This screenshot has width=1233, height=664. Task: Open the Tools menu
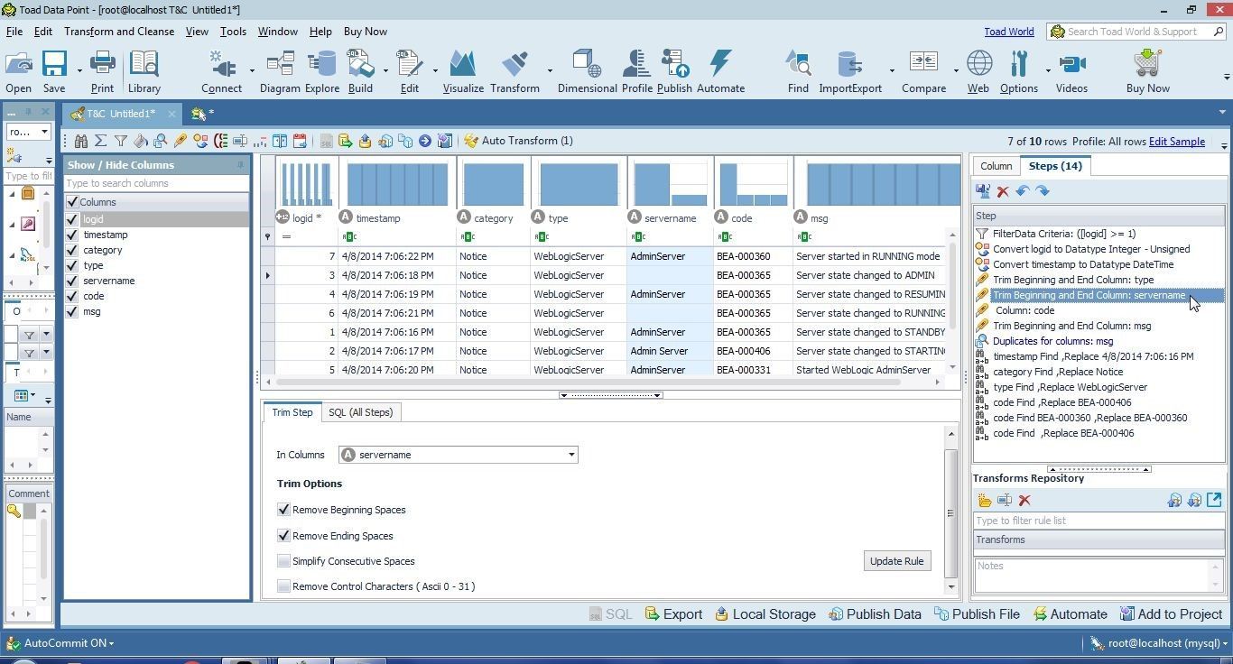coord(233,32)
